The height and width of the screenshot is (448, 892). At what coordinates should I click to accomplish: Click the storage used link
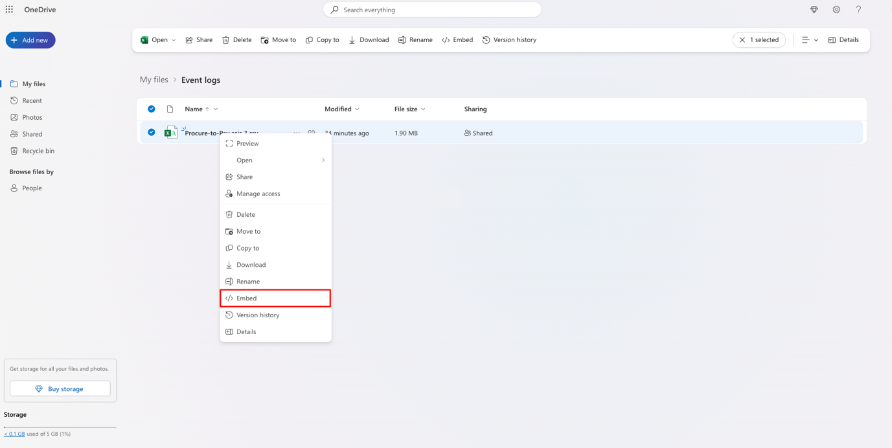click(x=14, y=434)
